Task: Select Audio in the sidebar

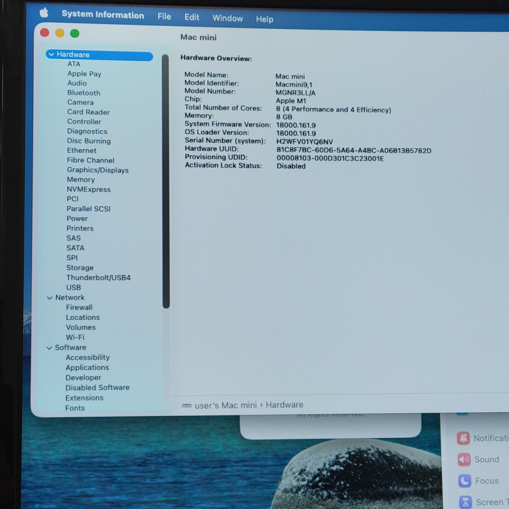Action: 77,83
